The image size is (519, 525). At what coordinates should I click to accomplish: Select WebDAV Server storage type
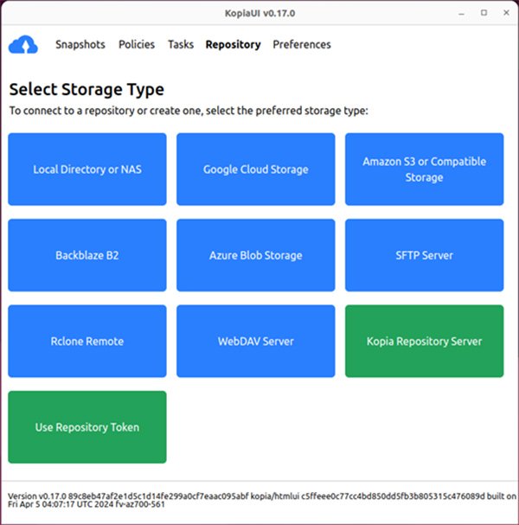tap(255, 341)
